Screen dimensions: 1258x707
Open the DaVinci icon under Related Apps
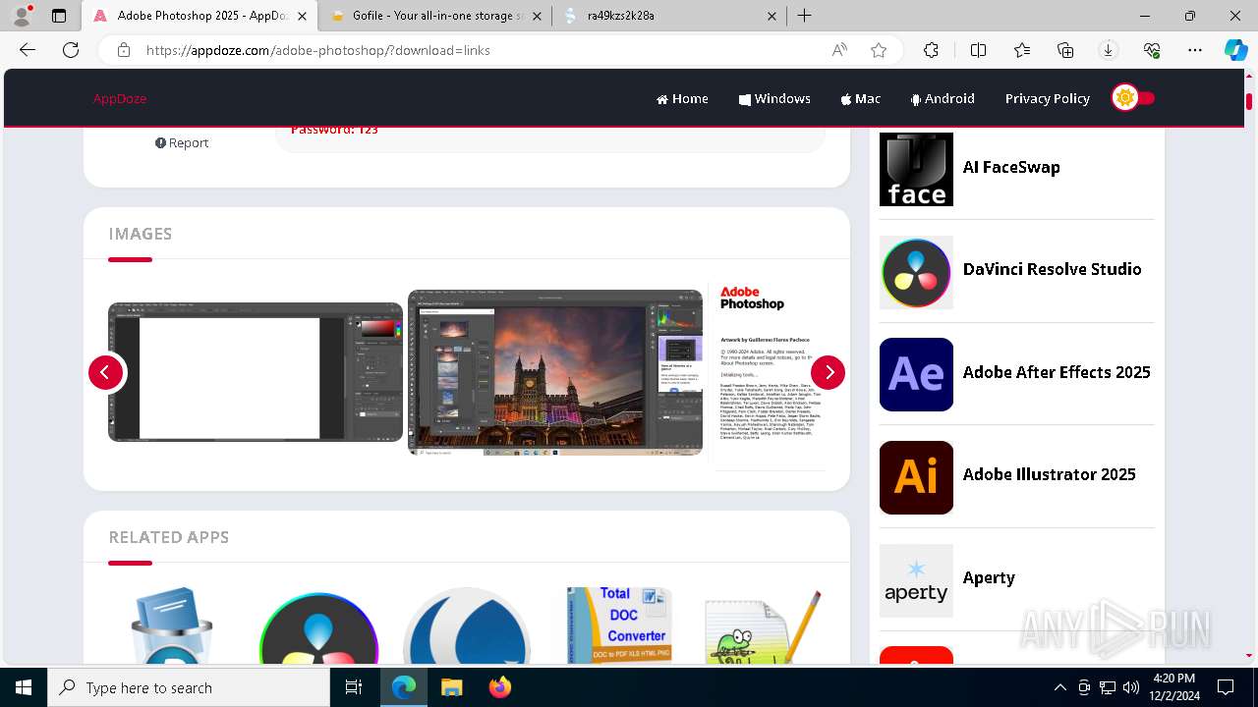click(x=318, y=628)
